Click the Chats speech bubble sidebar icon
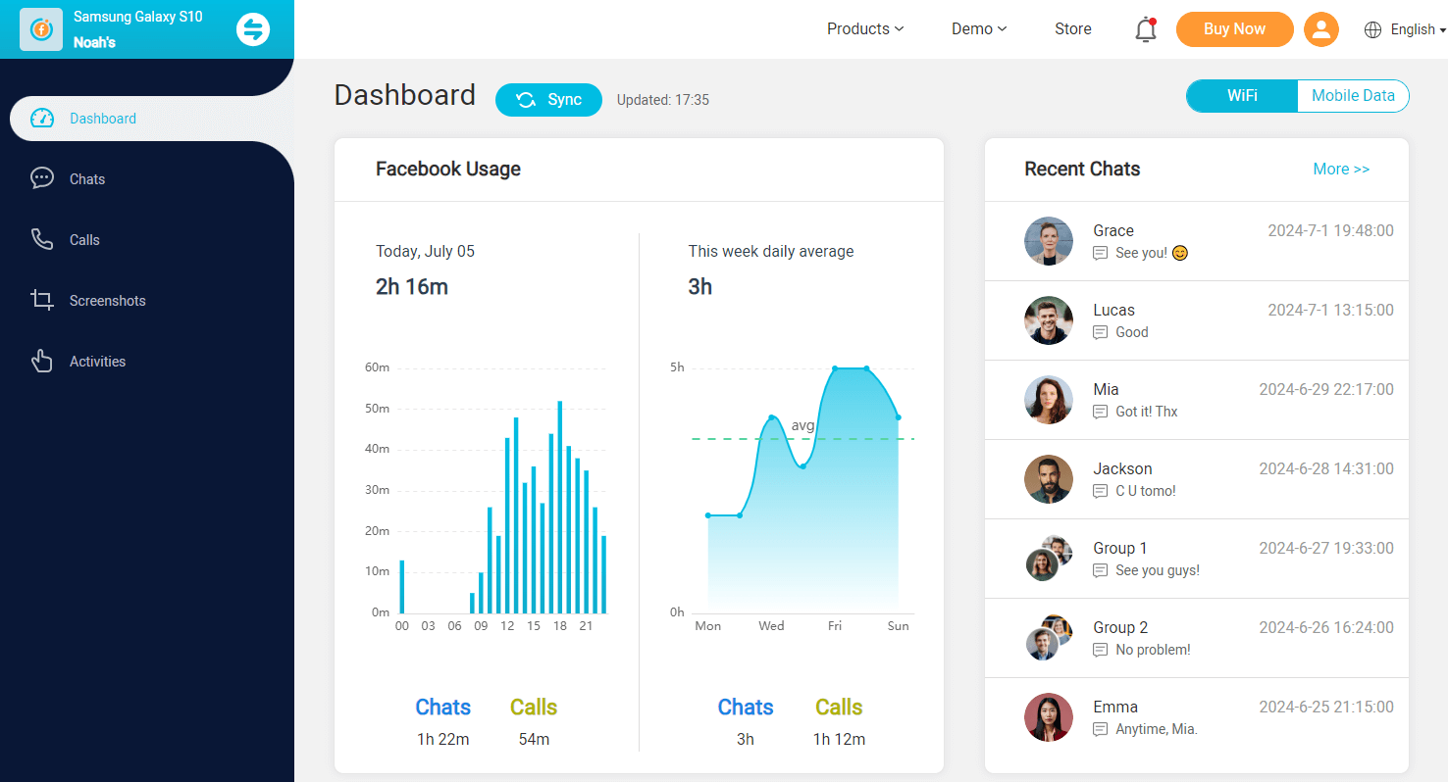Screen dimensions: 1448x782 coord(42,178)
